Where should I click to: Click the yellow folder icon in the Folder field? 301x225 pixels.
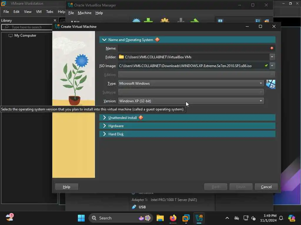point(121,57)
